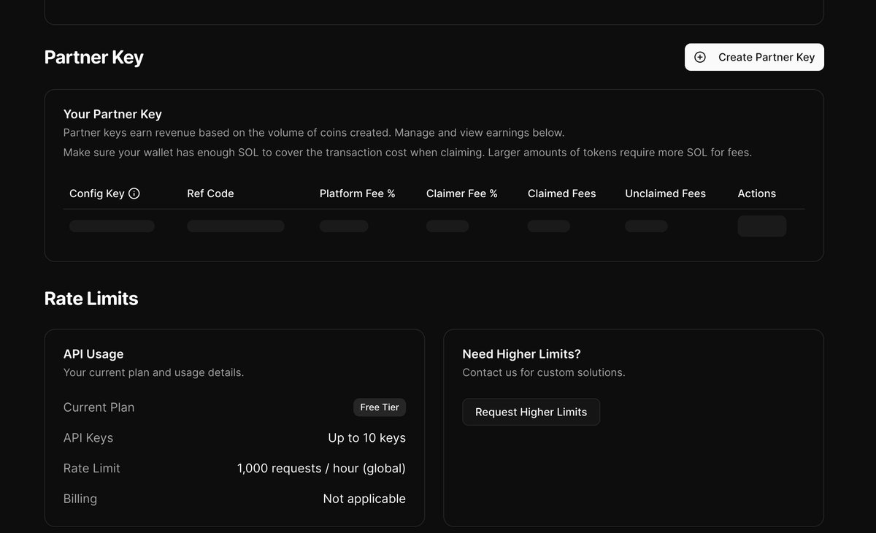876x533 pixels.
Task: Click the Actions column header
Action: pyautogui.click(x=756, y=193)
